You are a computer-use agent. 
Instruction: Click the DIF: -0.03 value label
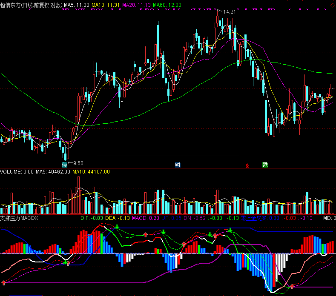click(x=92, y=218)
